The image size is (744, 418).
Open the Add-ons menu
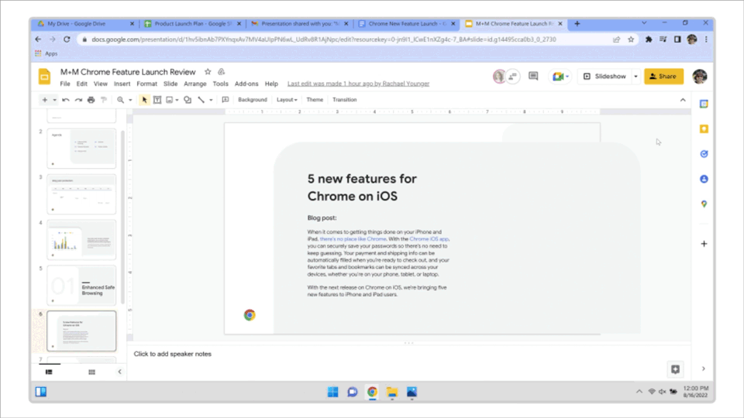pos(246,84)
